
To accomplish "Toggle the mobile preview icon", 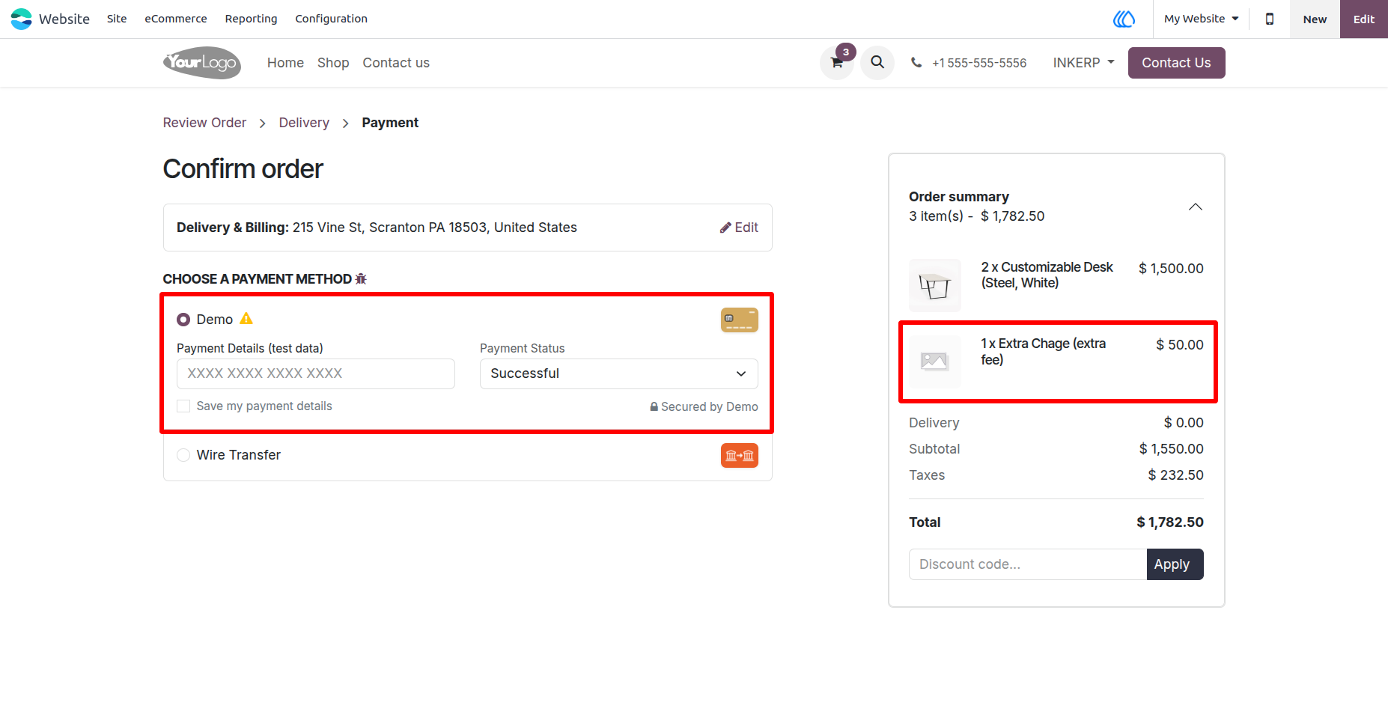I will (1270, 19).
